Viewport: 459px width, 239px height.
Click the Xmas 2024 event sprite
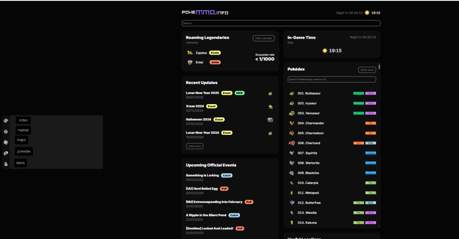(270, 107)
